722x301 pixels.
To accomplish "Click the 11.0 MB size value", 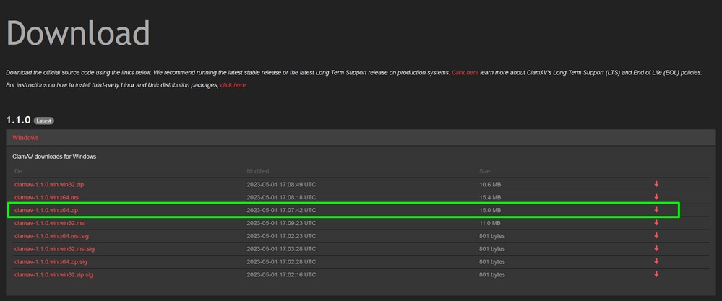I will click(489, 223).
